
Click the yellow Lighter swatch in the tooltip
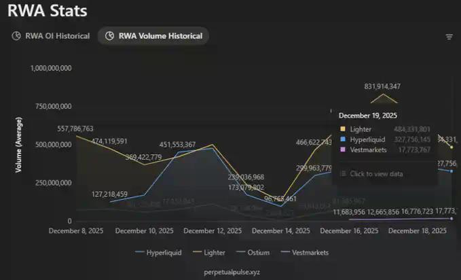click(342, 128)
